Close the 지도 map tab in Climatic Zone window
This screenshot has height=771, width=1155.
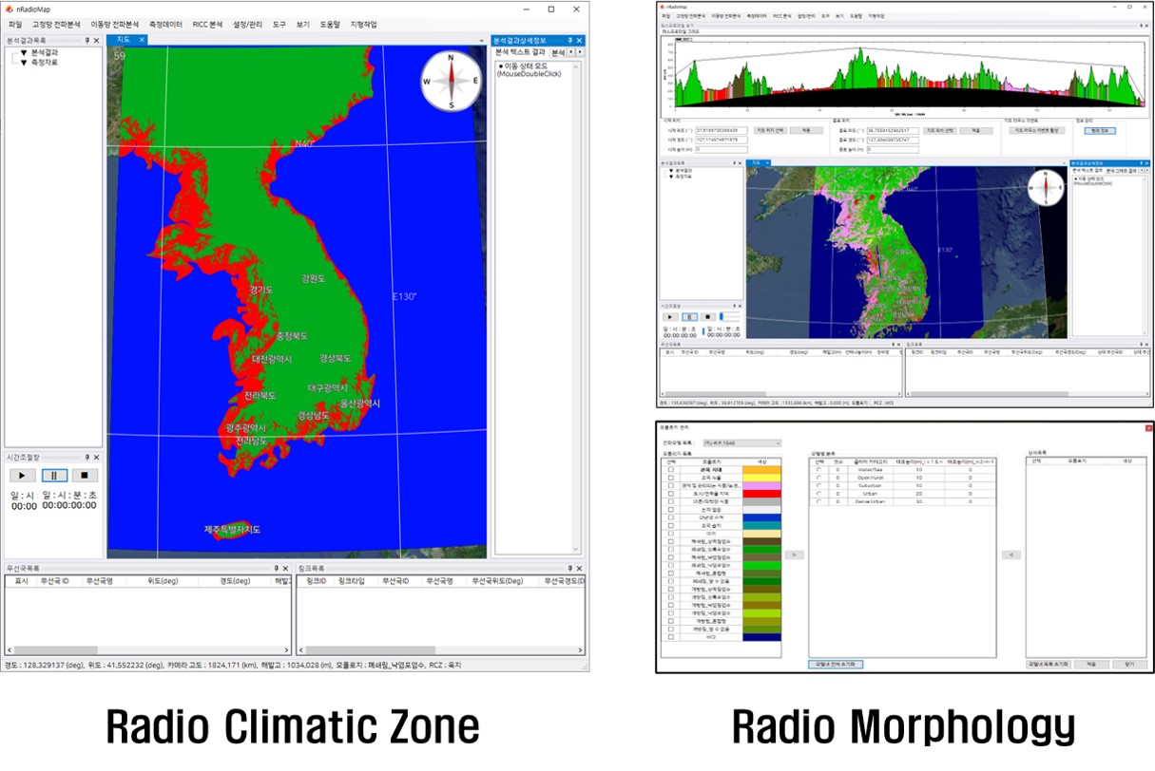pos(142,40)
